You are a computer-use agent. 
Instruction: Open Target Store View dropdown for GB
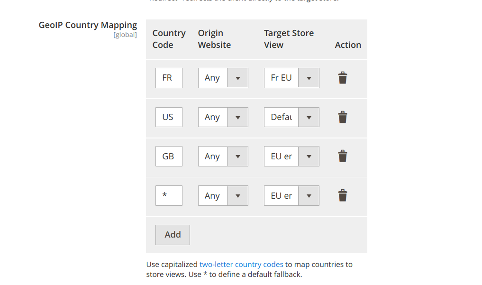291,156
